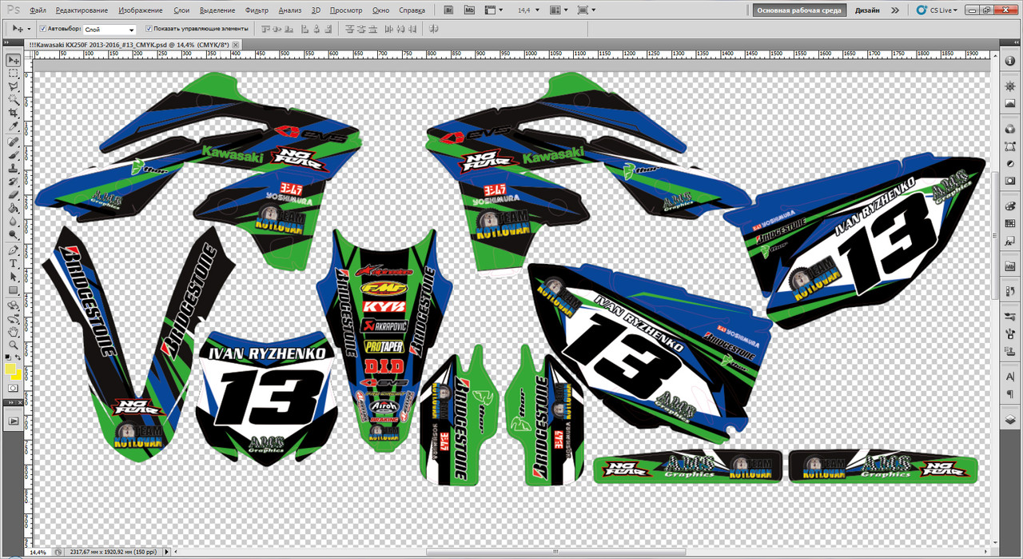Select the History Brush tool
Viewport: 1023px width, 559px height.
click(x=14, y=182)
